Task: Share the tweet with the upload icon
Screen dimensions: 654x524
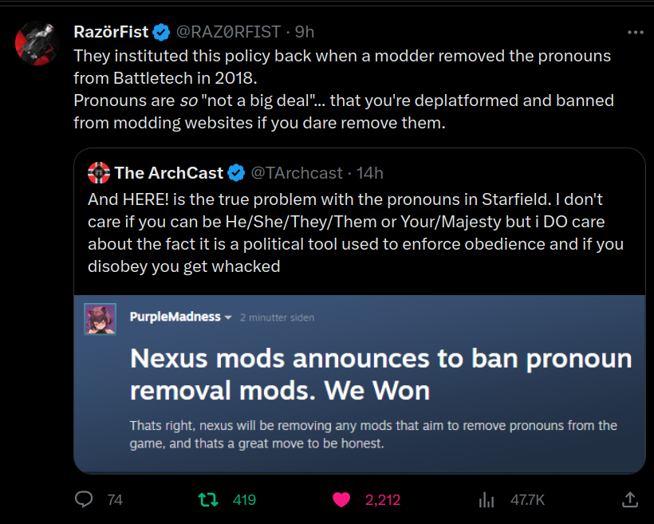Action: tap(629, 500)
